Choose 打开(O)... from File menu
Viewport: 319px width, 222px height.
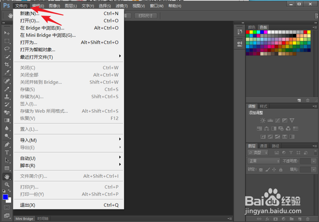[69, 21]
